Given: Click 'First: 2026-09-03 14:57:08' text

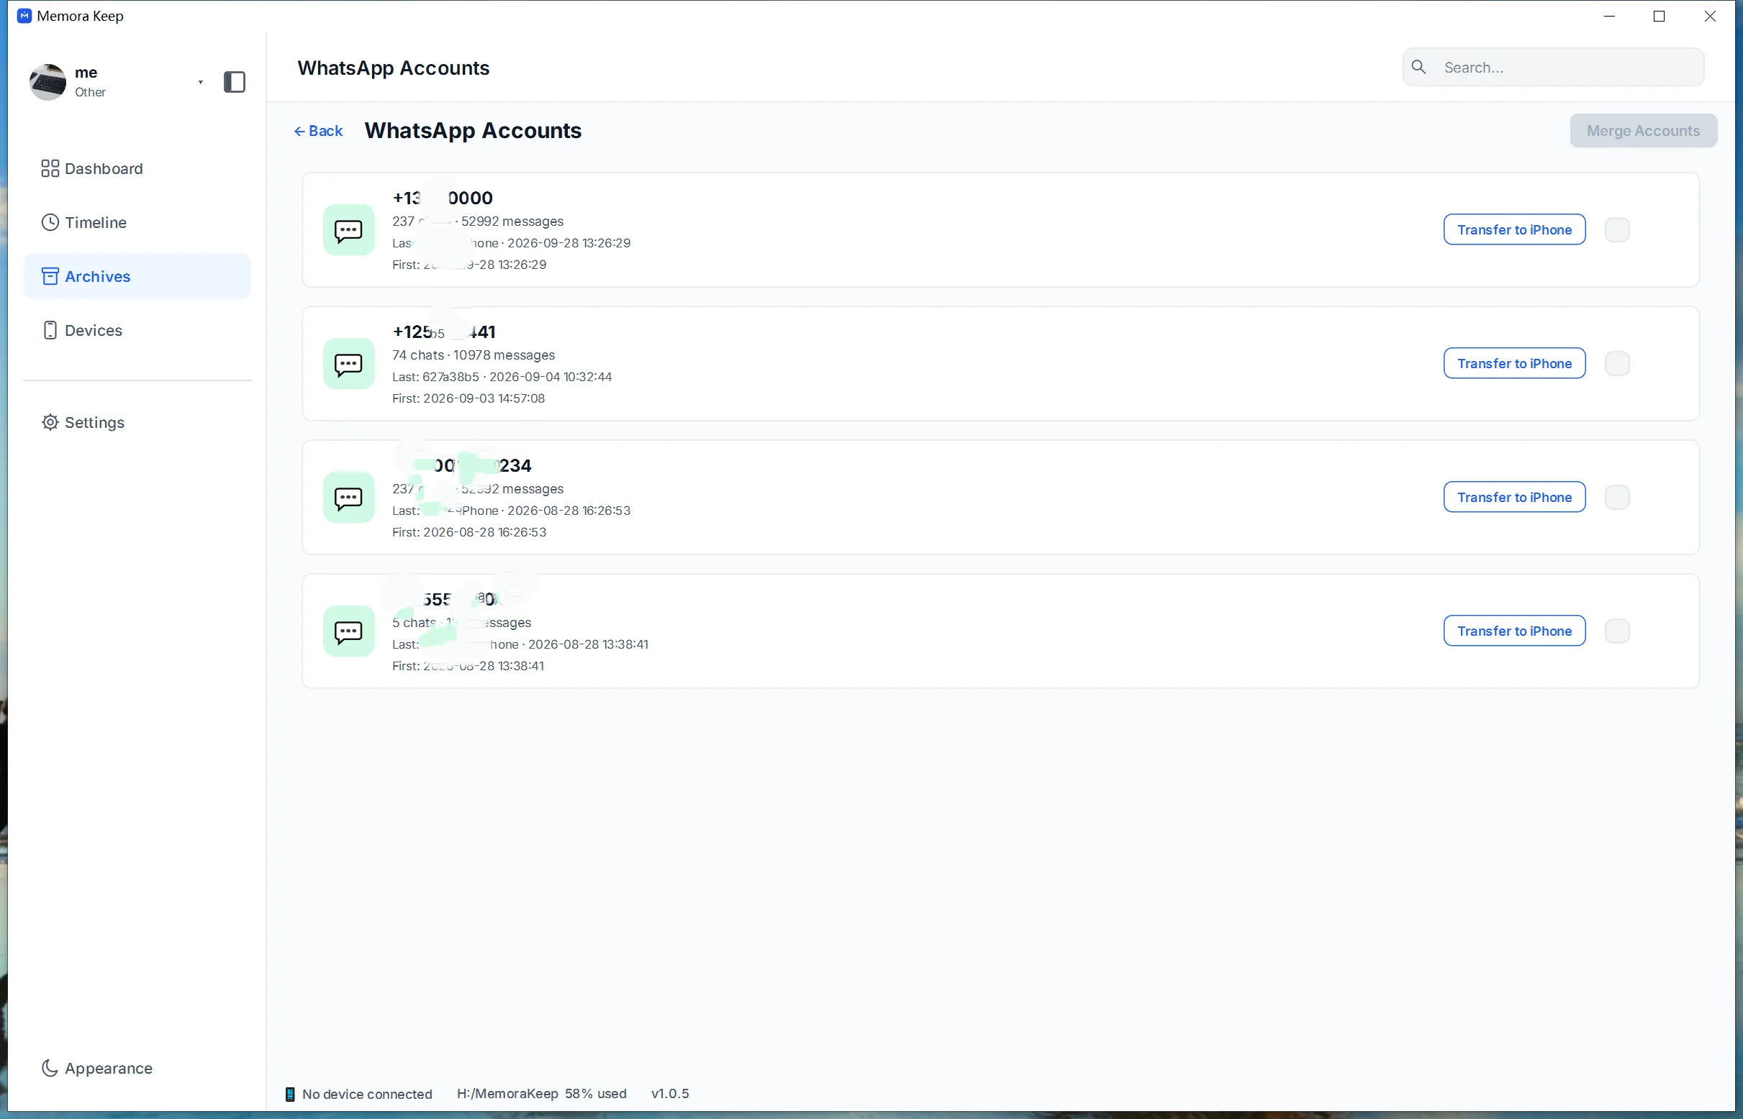Looking at the screenshot, I should pyautogui.click(x=468, y=398).
